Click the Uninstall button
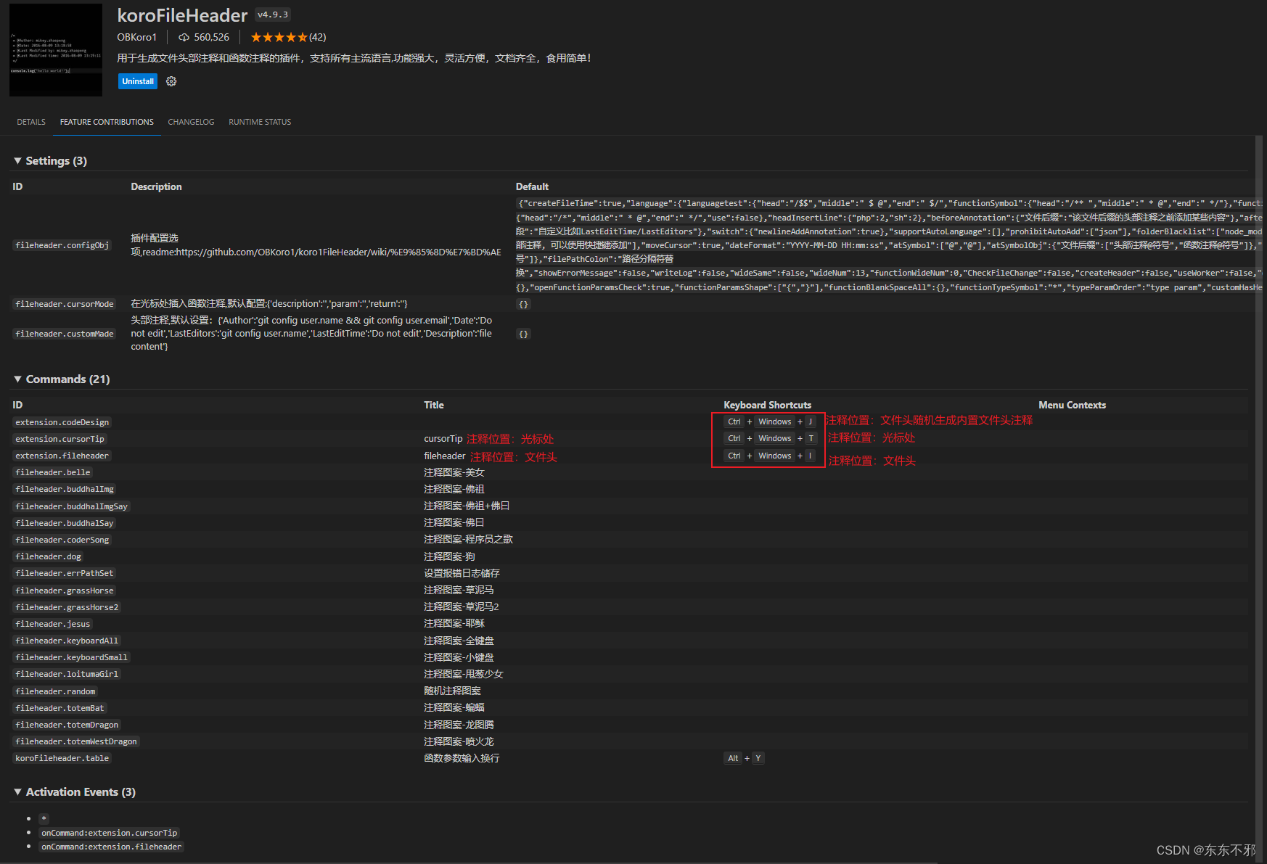The height and width of the screenshot is (864, 1267). [137, 81]
